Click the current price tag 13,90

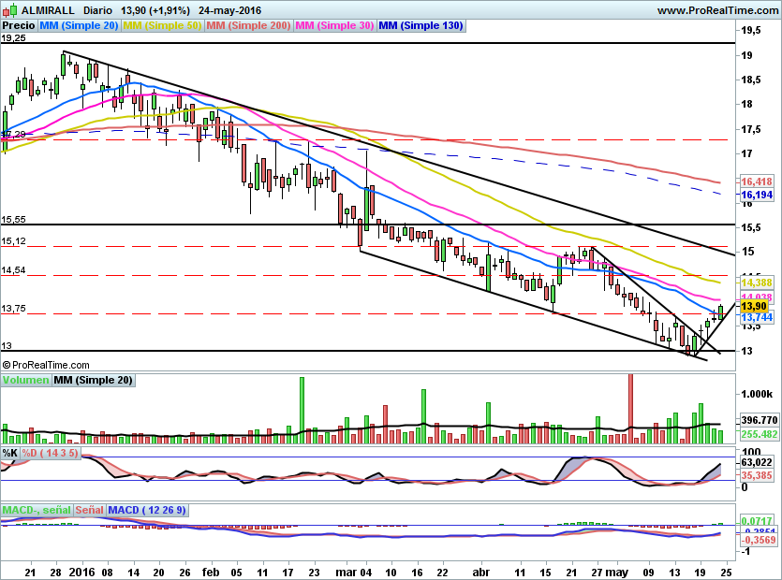[755, 306]
